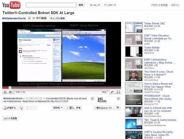The image size is (184, 139).
Task: Click the 共有 share button
Action: (x=74, y=108)
